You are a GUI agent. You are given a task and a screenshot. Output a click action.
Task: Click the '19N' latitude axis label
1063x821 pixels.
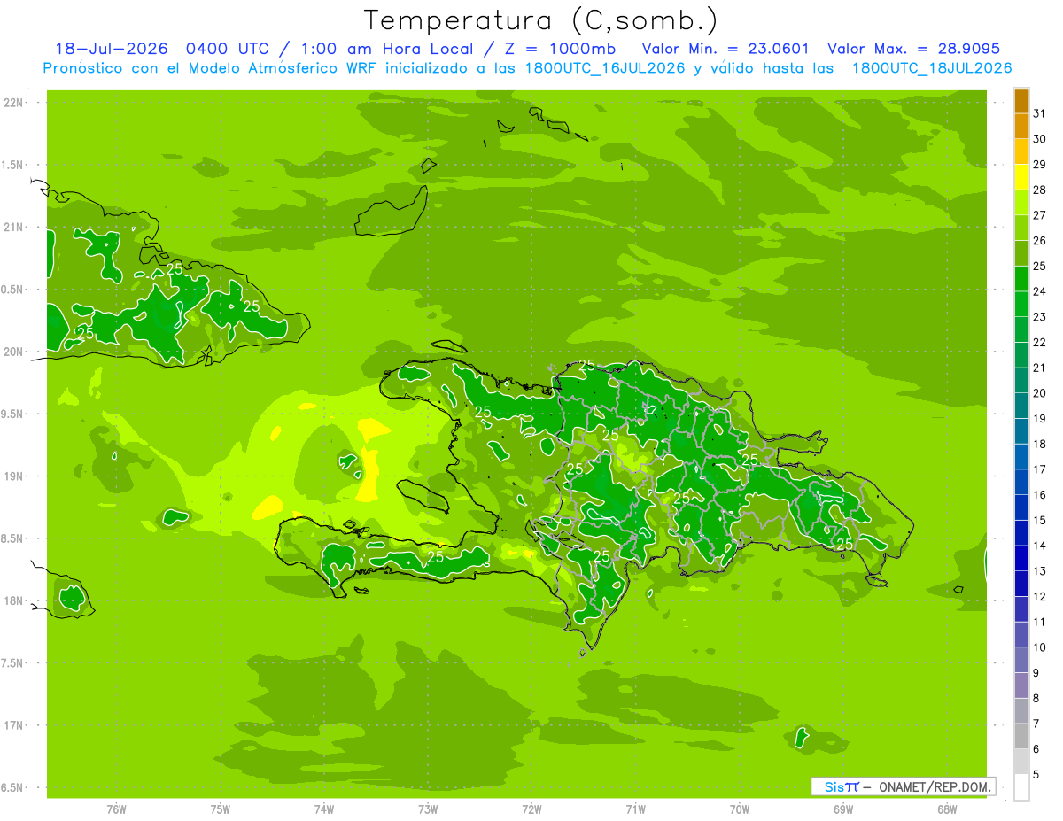(13, 476)
